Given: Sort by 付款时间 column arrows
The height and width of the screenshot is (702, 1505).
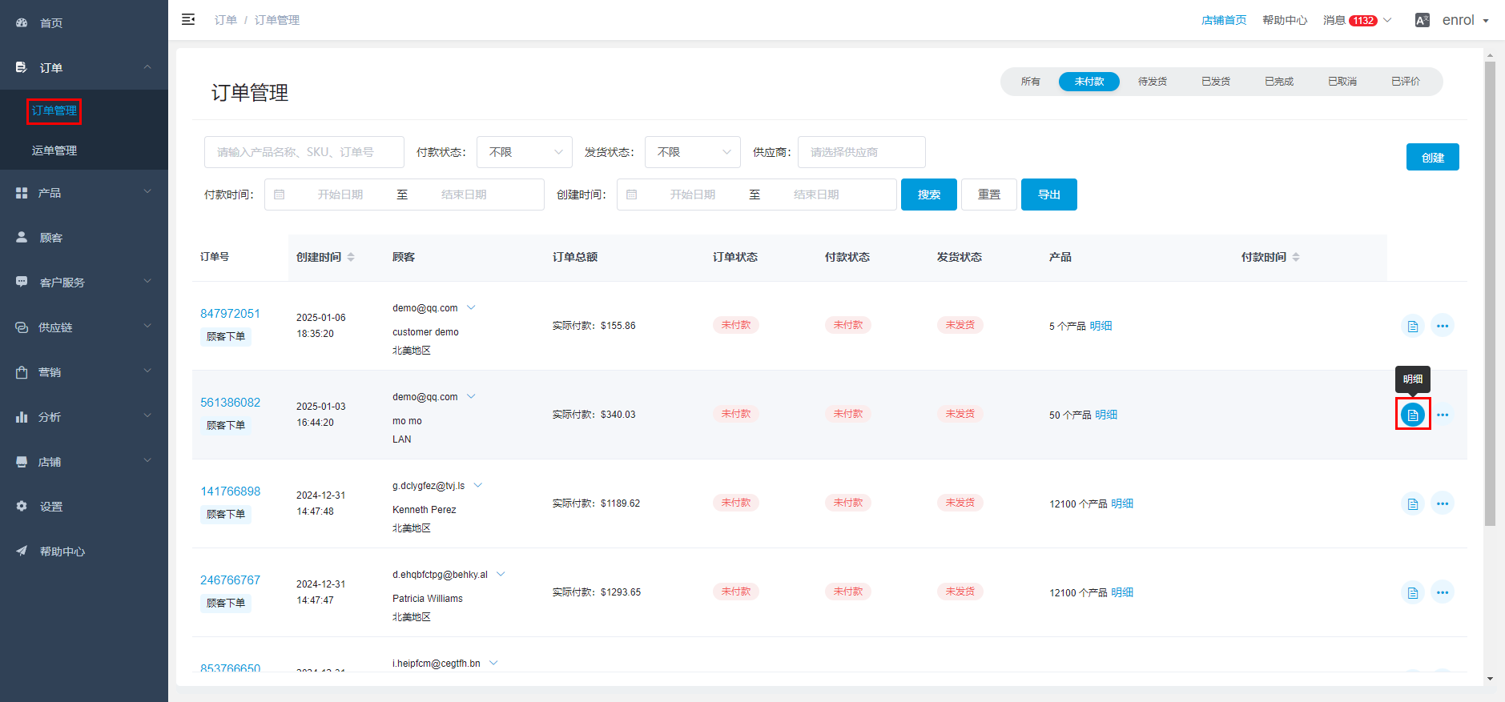Looking at the screenshot, I should point(1296,257).
